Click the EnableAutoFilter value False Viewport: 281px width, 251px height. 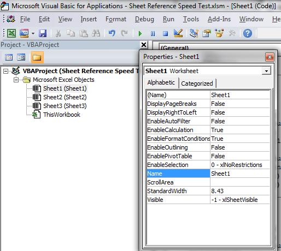240,121
